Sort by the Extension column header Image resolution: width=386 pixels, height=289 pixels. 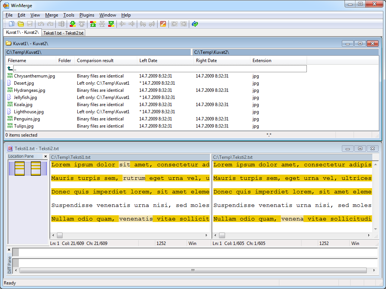[x=279, y=61]
